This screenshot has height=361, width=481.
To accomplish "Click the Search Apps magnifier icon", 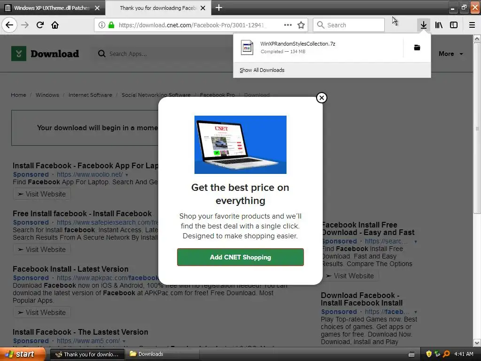I will (x=101, y=54).
